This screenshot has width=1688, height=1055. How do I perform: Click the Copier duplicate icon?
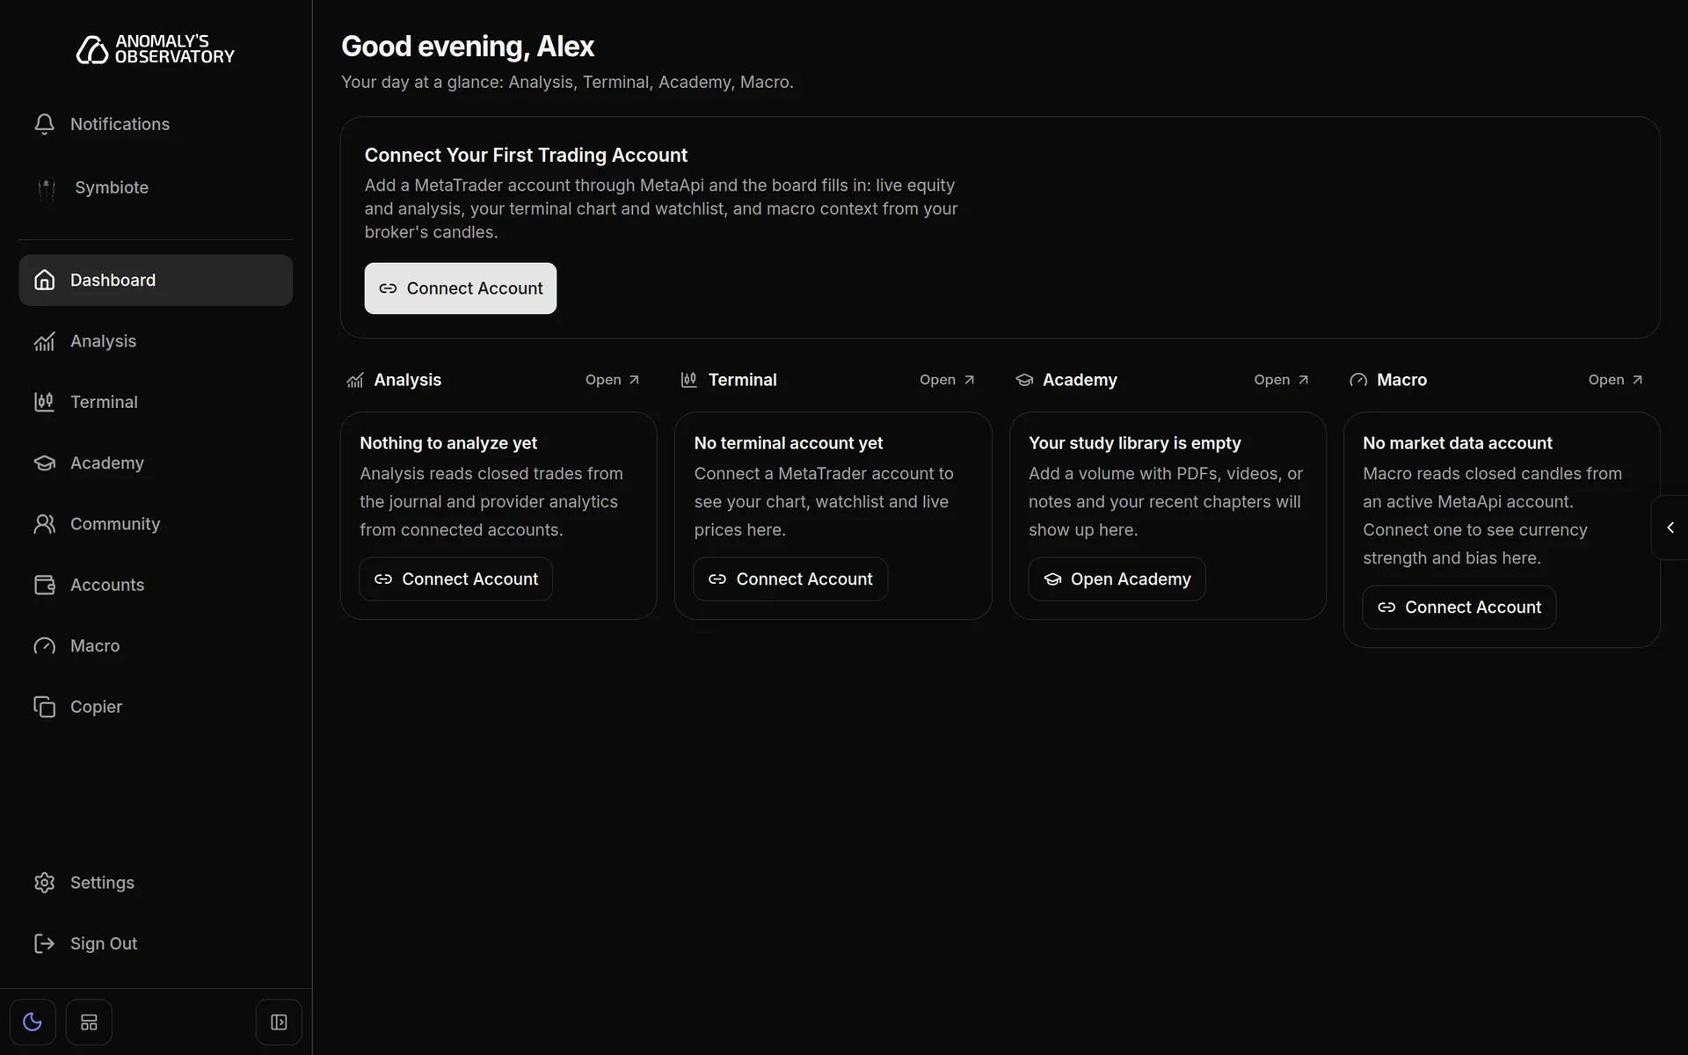pos(44,707)
